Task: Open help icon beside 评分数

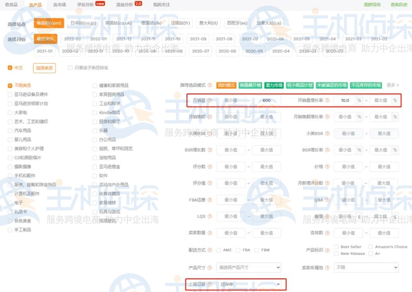Action: (x=210, y=167)
